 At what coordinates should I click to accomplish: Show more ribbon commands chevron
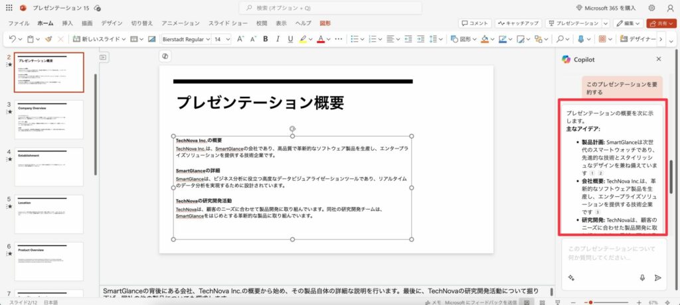[661, 39]
